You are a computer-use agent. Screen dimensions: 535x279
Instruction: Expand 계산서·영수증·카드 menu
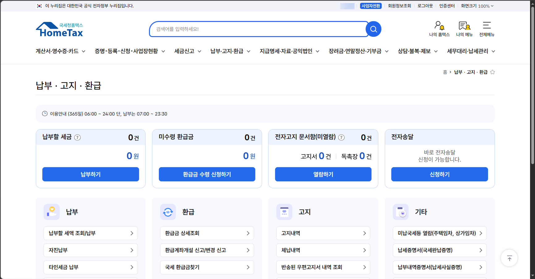click(61, 51)
